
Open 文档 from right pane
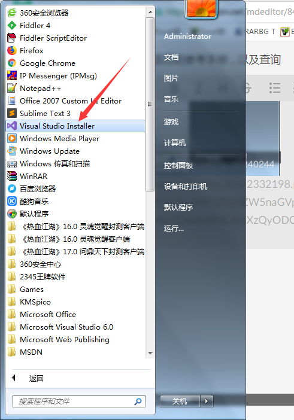171,57
